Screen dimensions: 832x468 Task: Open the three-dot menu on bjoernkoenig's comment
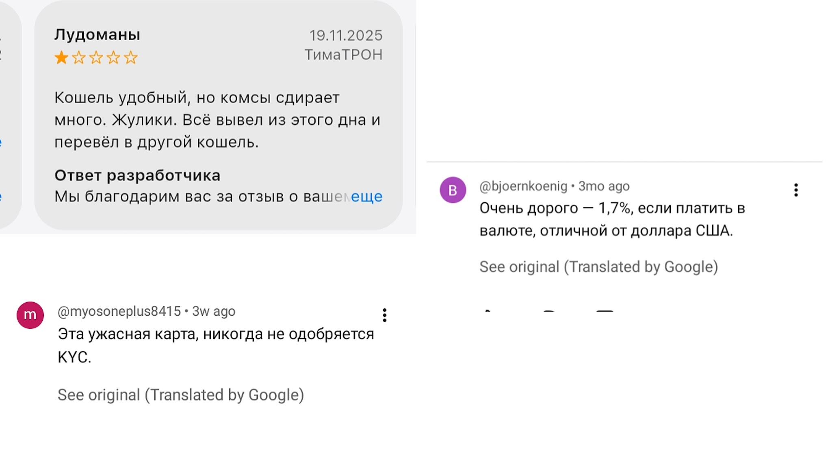tap(796, 190)
